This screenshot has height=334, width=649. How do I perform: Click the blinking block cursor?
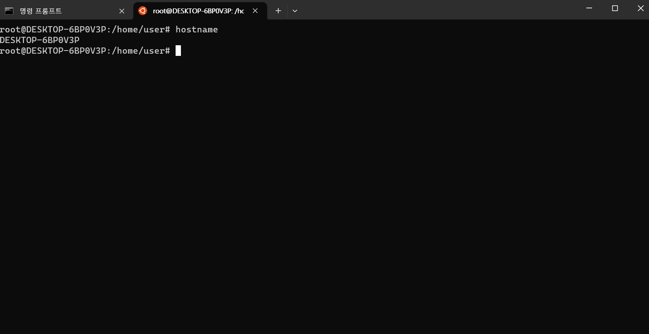click(178, 51)
